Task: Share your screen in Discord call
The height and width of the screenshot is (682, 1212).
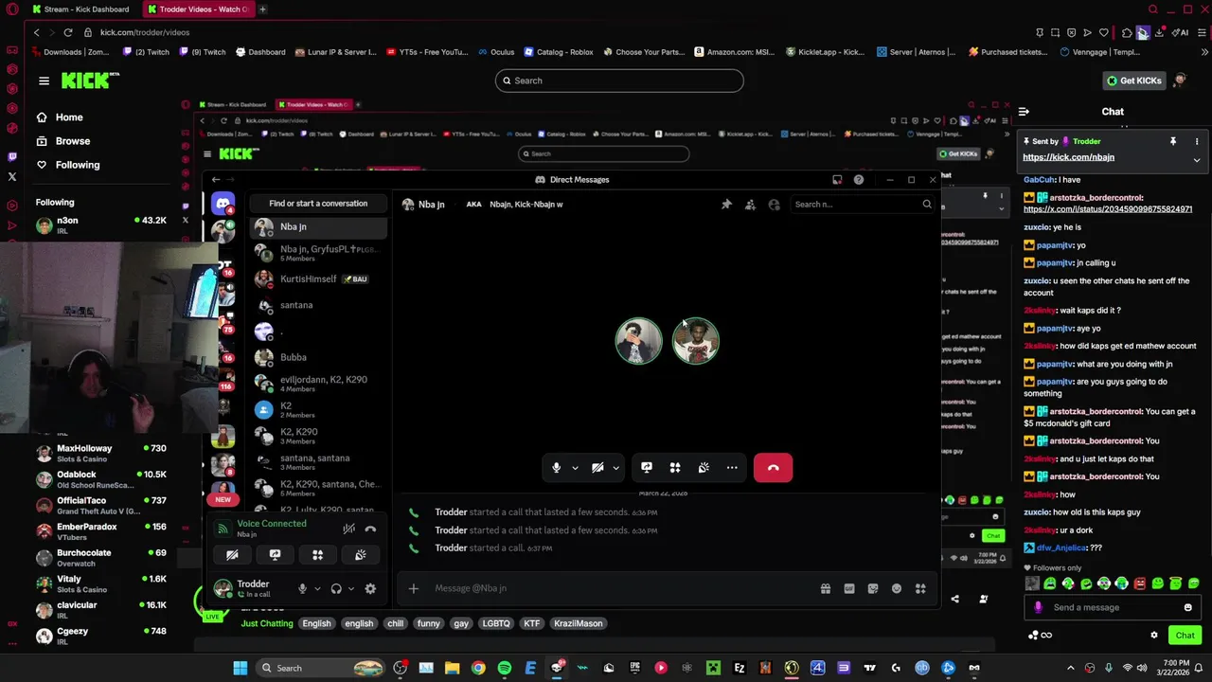Action: tap(647, 468)
